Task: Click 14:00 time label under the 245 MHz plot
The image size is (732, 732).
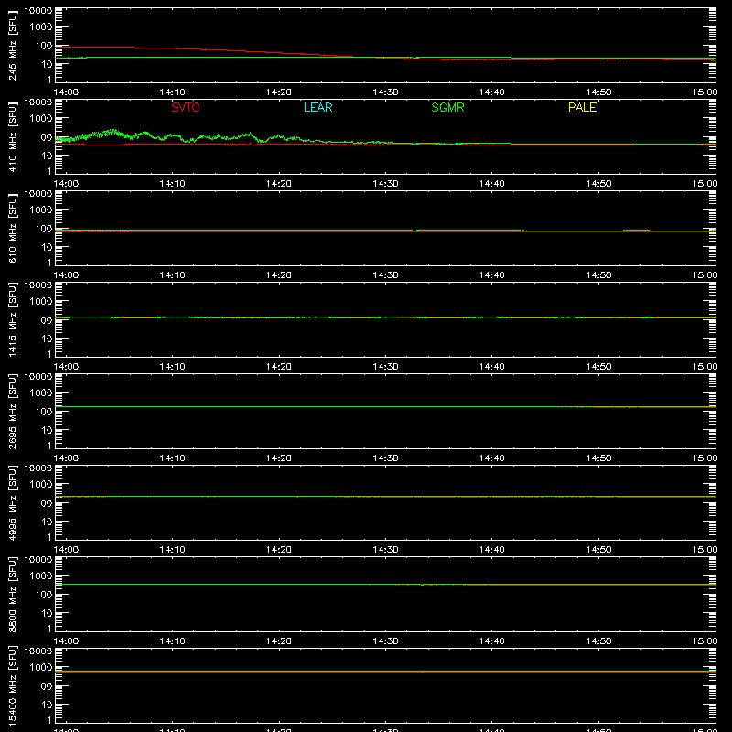Action: tap(66, 92)
